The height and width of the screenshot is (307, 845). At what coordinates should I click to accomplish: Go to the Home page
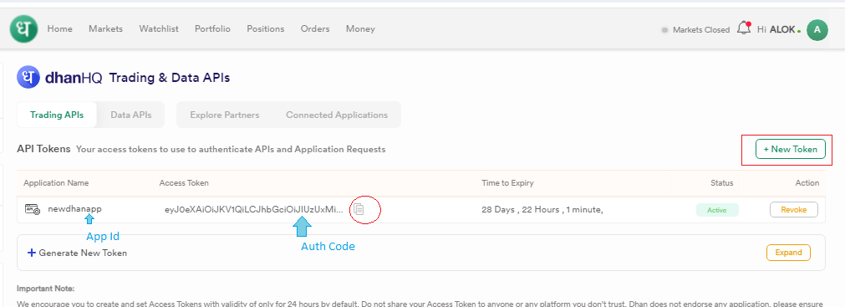(60, 29)
